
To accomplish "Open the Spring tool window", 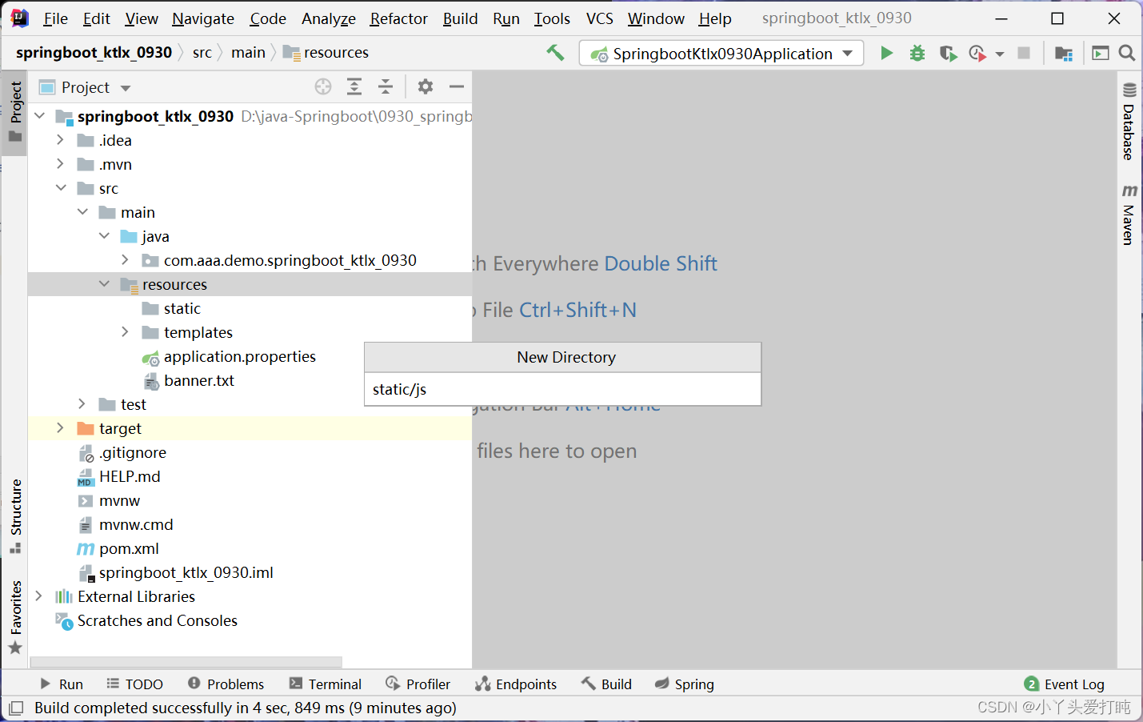I will click(684, 684).
